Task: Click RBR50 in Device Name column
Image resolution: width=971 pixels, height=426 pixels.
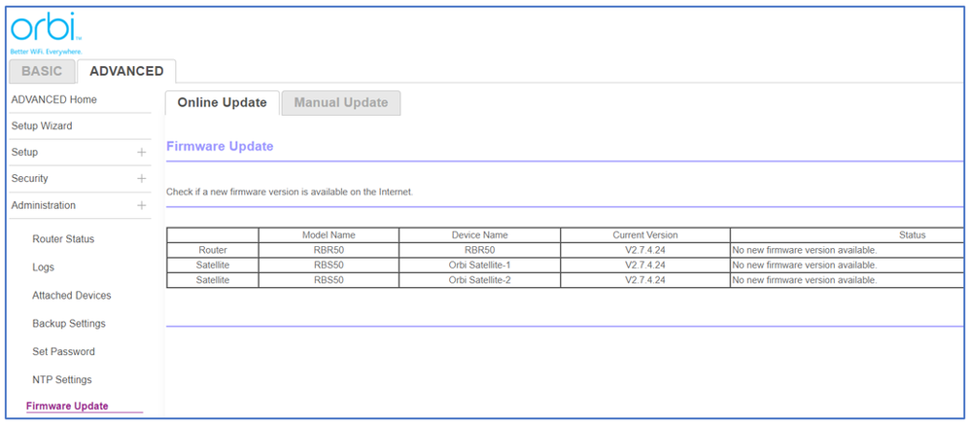Action: 480,250
